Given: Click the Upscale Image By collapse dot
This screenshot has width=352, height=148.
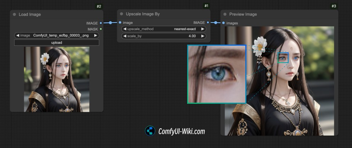Looking at the screenshot, I should pos(122,14).
